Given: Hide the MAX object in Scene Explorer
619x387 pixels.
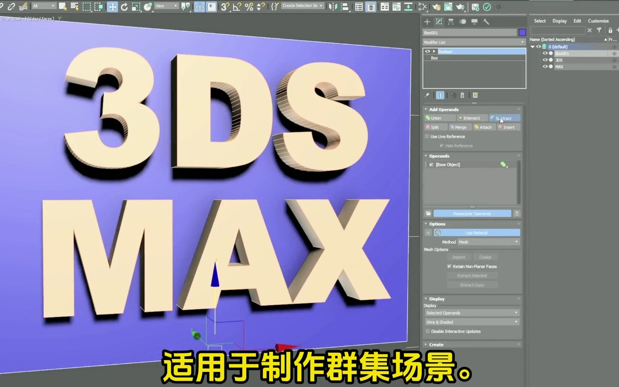Looking at the screenshot, I should click(x=545, y=67).
